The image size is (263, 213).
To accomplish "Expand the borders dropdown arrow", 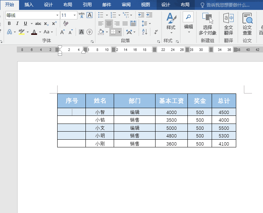I will (119, 32).
